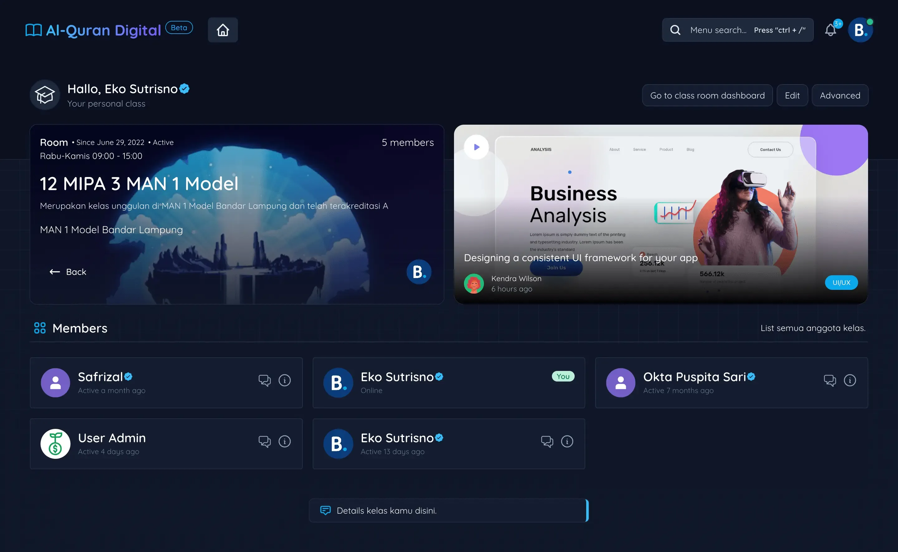
Task: Click the graduation cap class icon
Action: tap(45, 95)
